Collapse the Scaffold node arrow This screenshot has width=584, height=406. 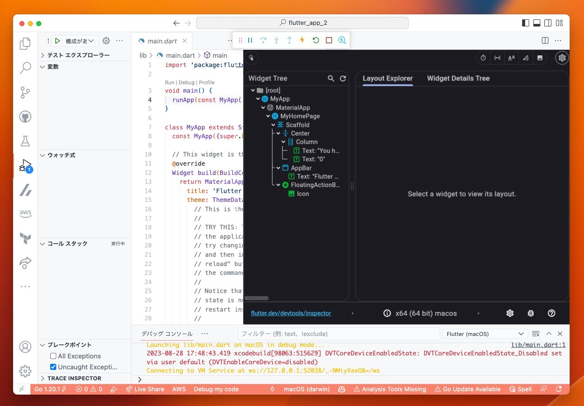point(273,125)
